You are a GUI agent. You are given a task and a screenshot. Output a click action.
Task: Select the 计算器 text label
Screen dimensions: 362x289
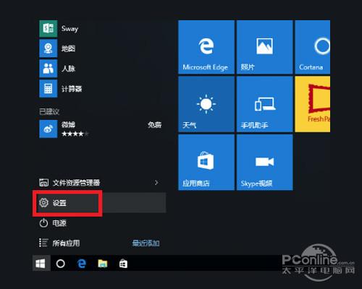(x=72, y=89)
